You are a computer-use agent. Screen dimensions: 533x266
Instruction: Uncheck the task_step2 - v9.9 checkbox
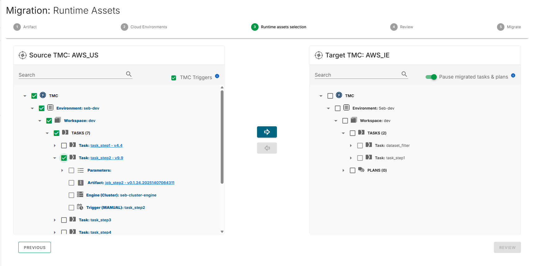[x=64, y=158]
